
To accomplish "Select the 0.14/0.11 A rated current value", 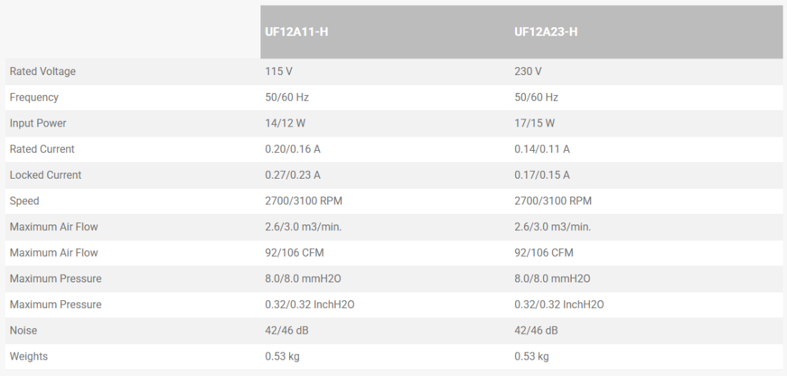I will pos(542,149).
